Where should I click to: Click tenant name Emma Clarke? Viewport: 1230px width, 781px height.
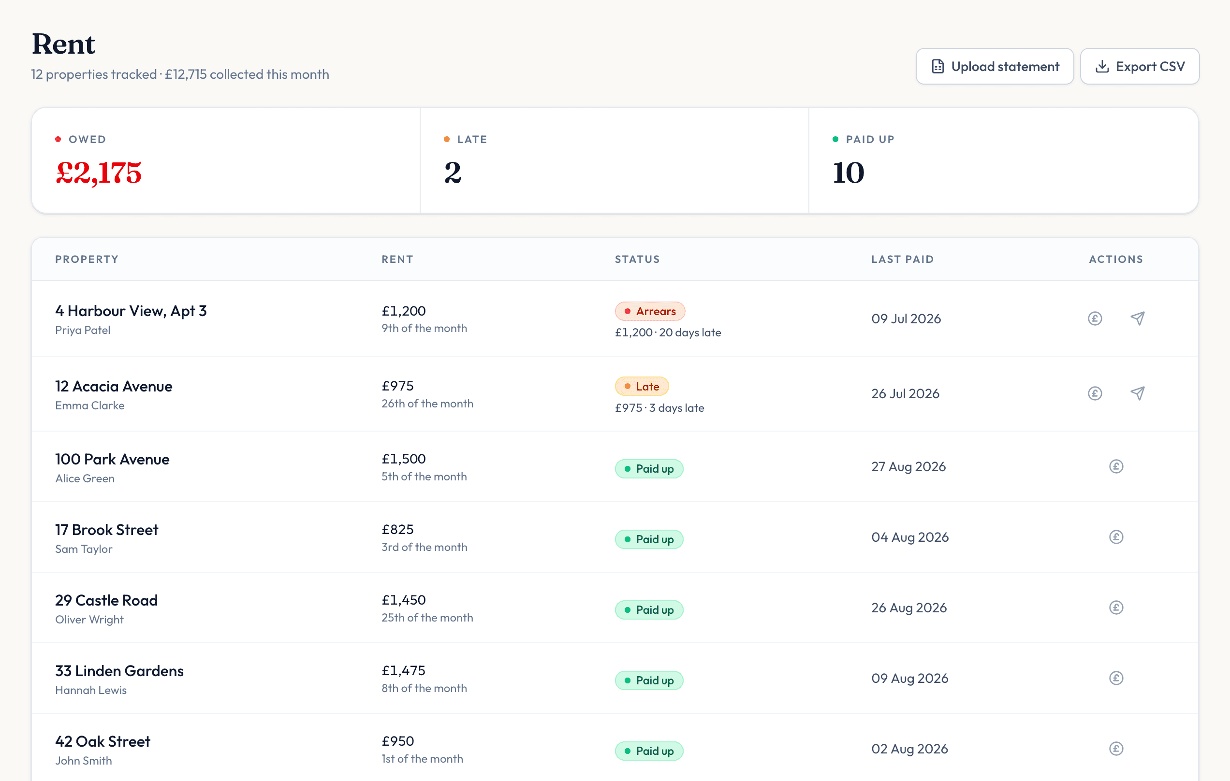pos(90,405)
